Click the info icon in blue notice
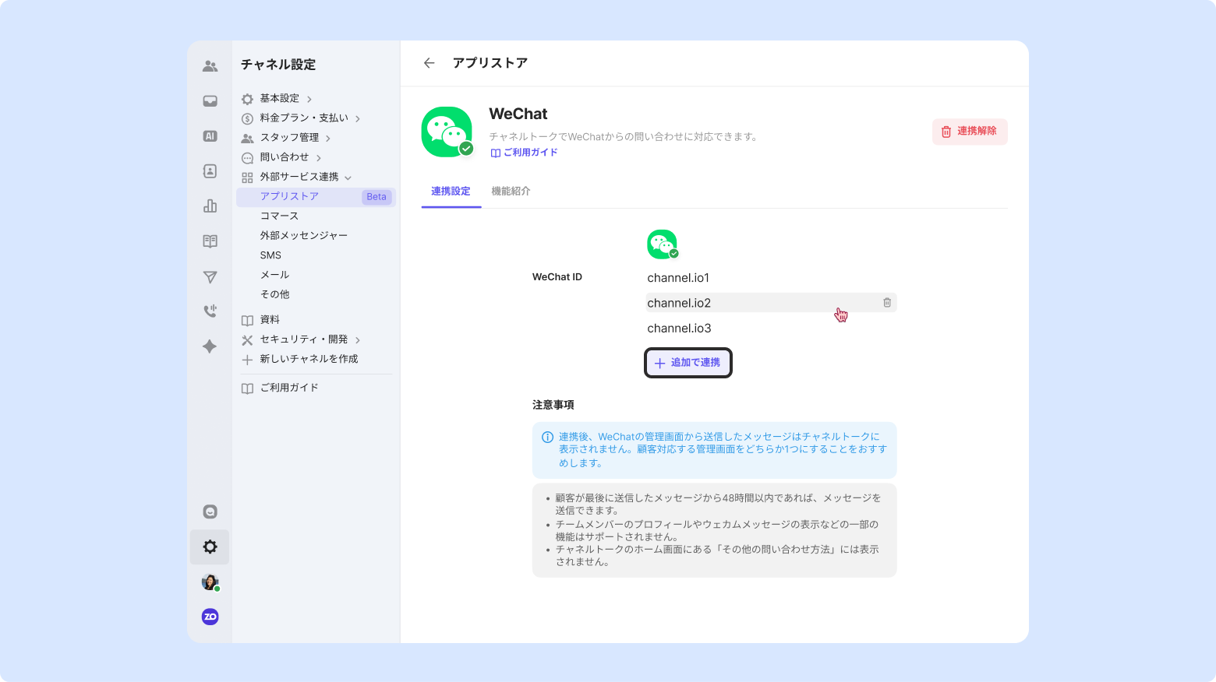 [x=547, y=437]
